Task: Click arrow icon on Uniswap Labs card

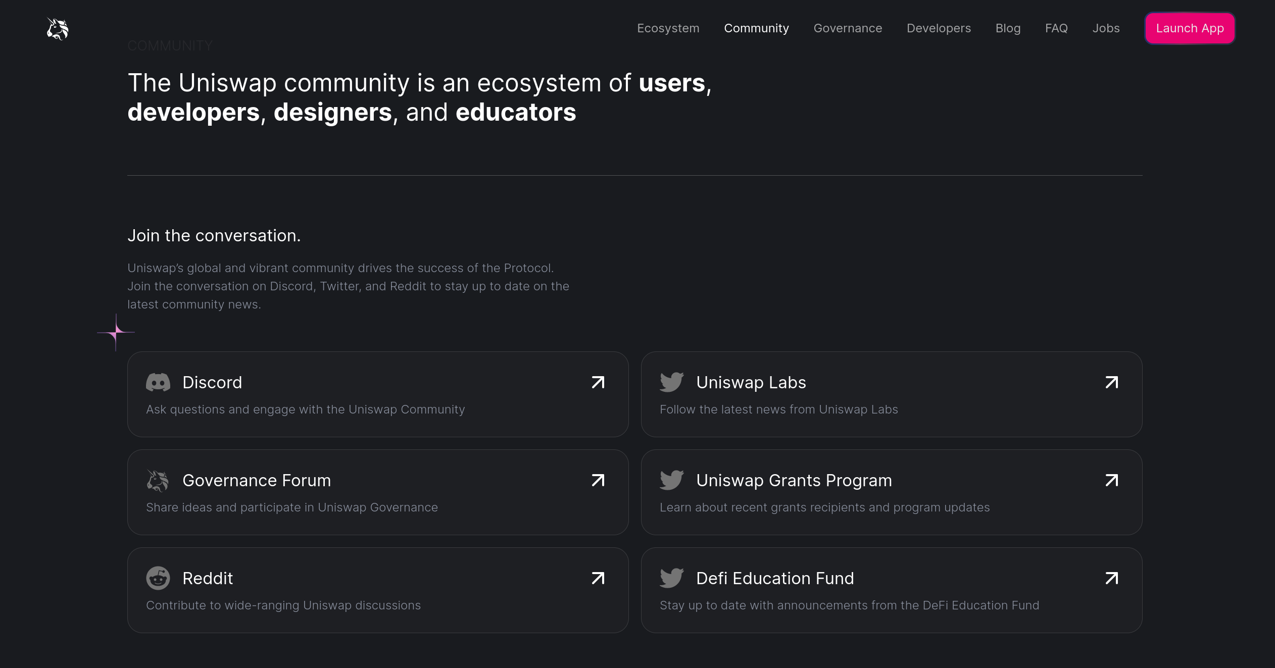Action: click(1111, 383)
